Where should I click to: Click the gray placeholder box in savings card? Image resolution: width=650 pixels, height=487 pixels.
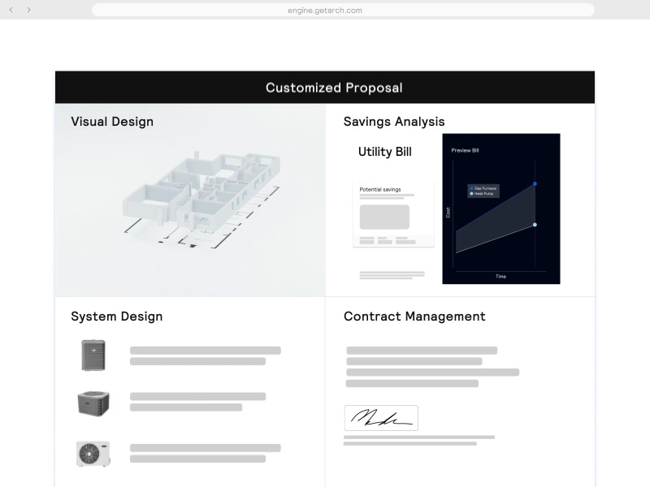tap(384, 217)
